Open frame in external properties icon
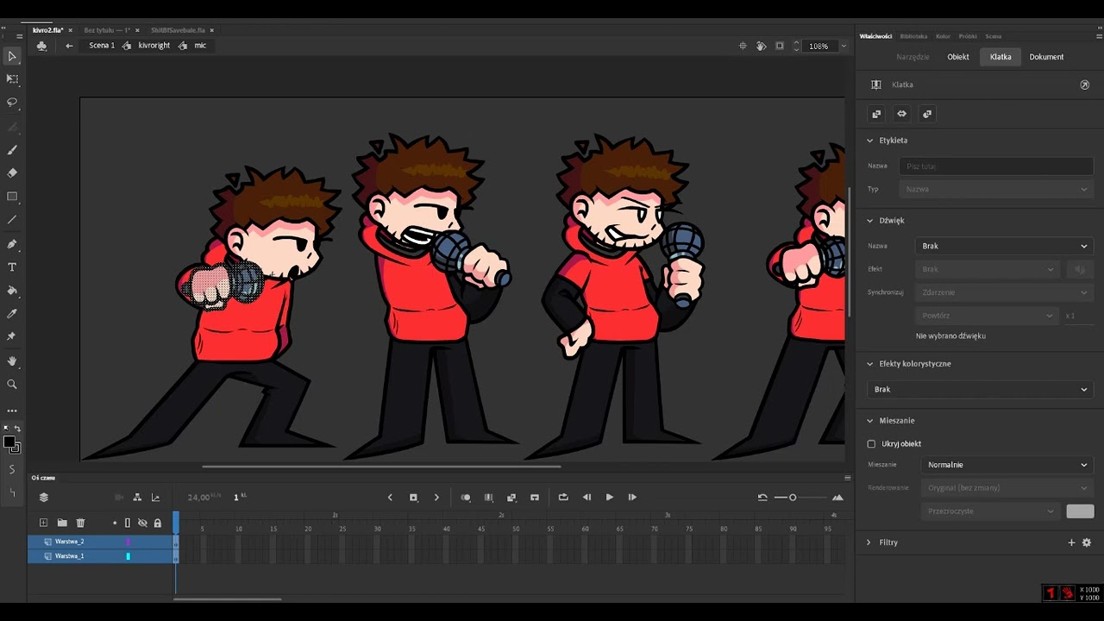Viewport: 1104px width, 621px height. point(1085,85)
